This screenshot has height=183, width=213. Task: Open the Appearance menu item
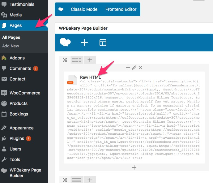(x=21, y=128)
